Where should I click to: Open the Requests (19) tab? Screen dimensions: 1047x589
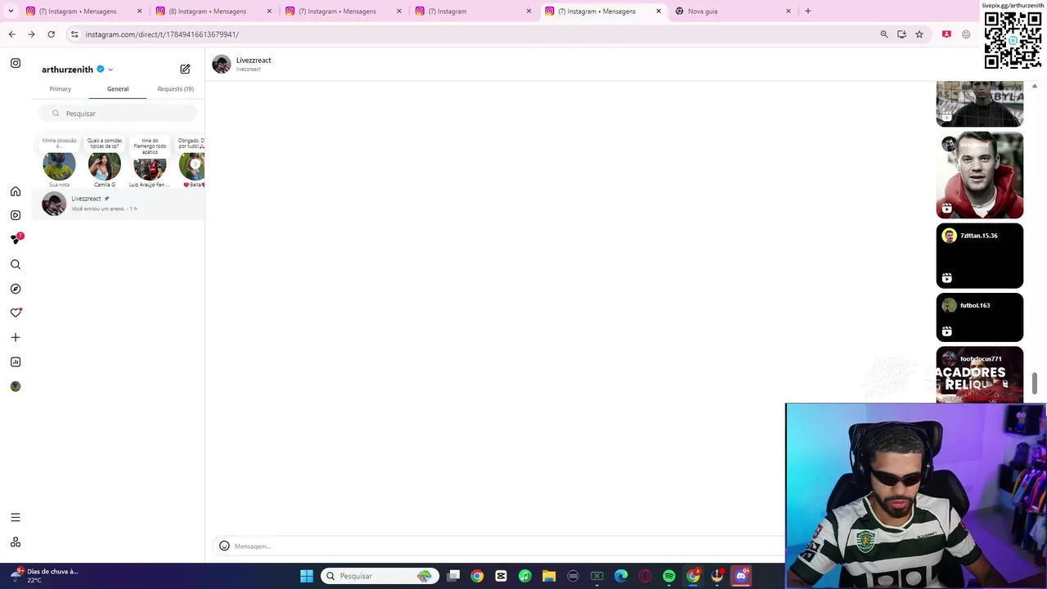[175, 88]
